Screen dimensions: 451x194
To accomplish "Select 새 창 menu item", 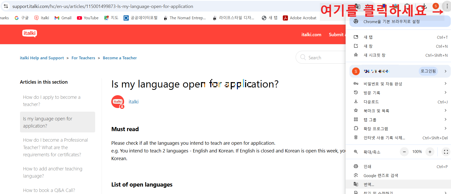I will (x=398, y=46).
